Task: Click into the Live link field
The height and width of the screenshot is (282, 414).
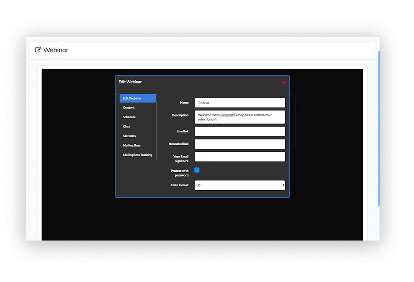Action: pyautogui.click(x=239, y=132)
